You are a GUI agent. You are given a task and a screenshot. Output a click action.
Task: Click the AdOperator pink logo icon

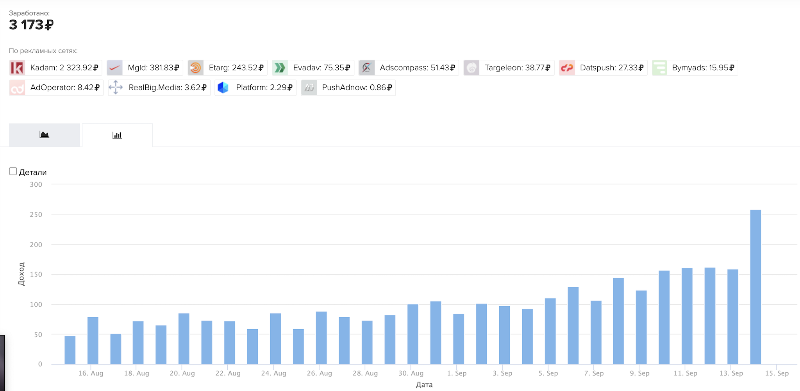pos(17,88)
